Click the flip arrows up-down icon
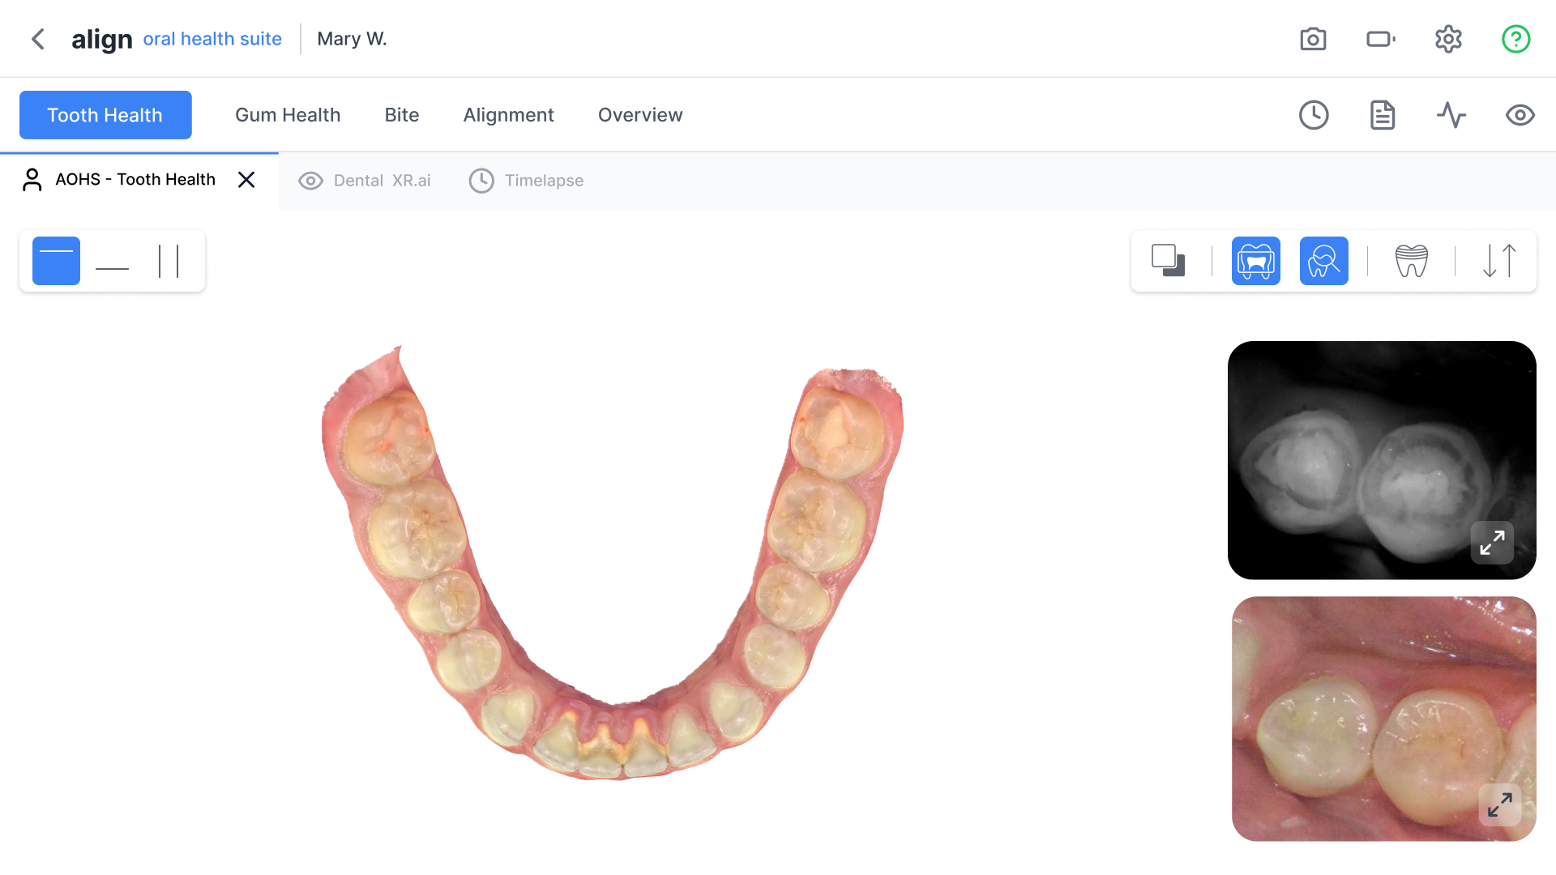Screen dimensions: 1556x875 coord(1499,261)
